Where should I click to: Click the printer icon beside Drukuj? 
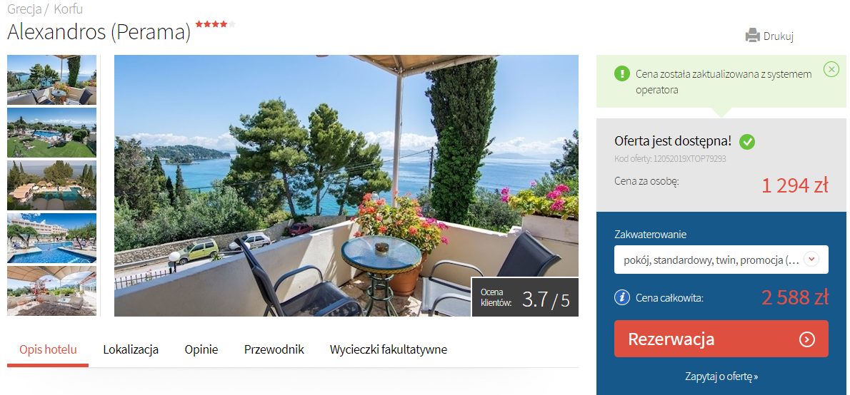(752, 35)
